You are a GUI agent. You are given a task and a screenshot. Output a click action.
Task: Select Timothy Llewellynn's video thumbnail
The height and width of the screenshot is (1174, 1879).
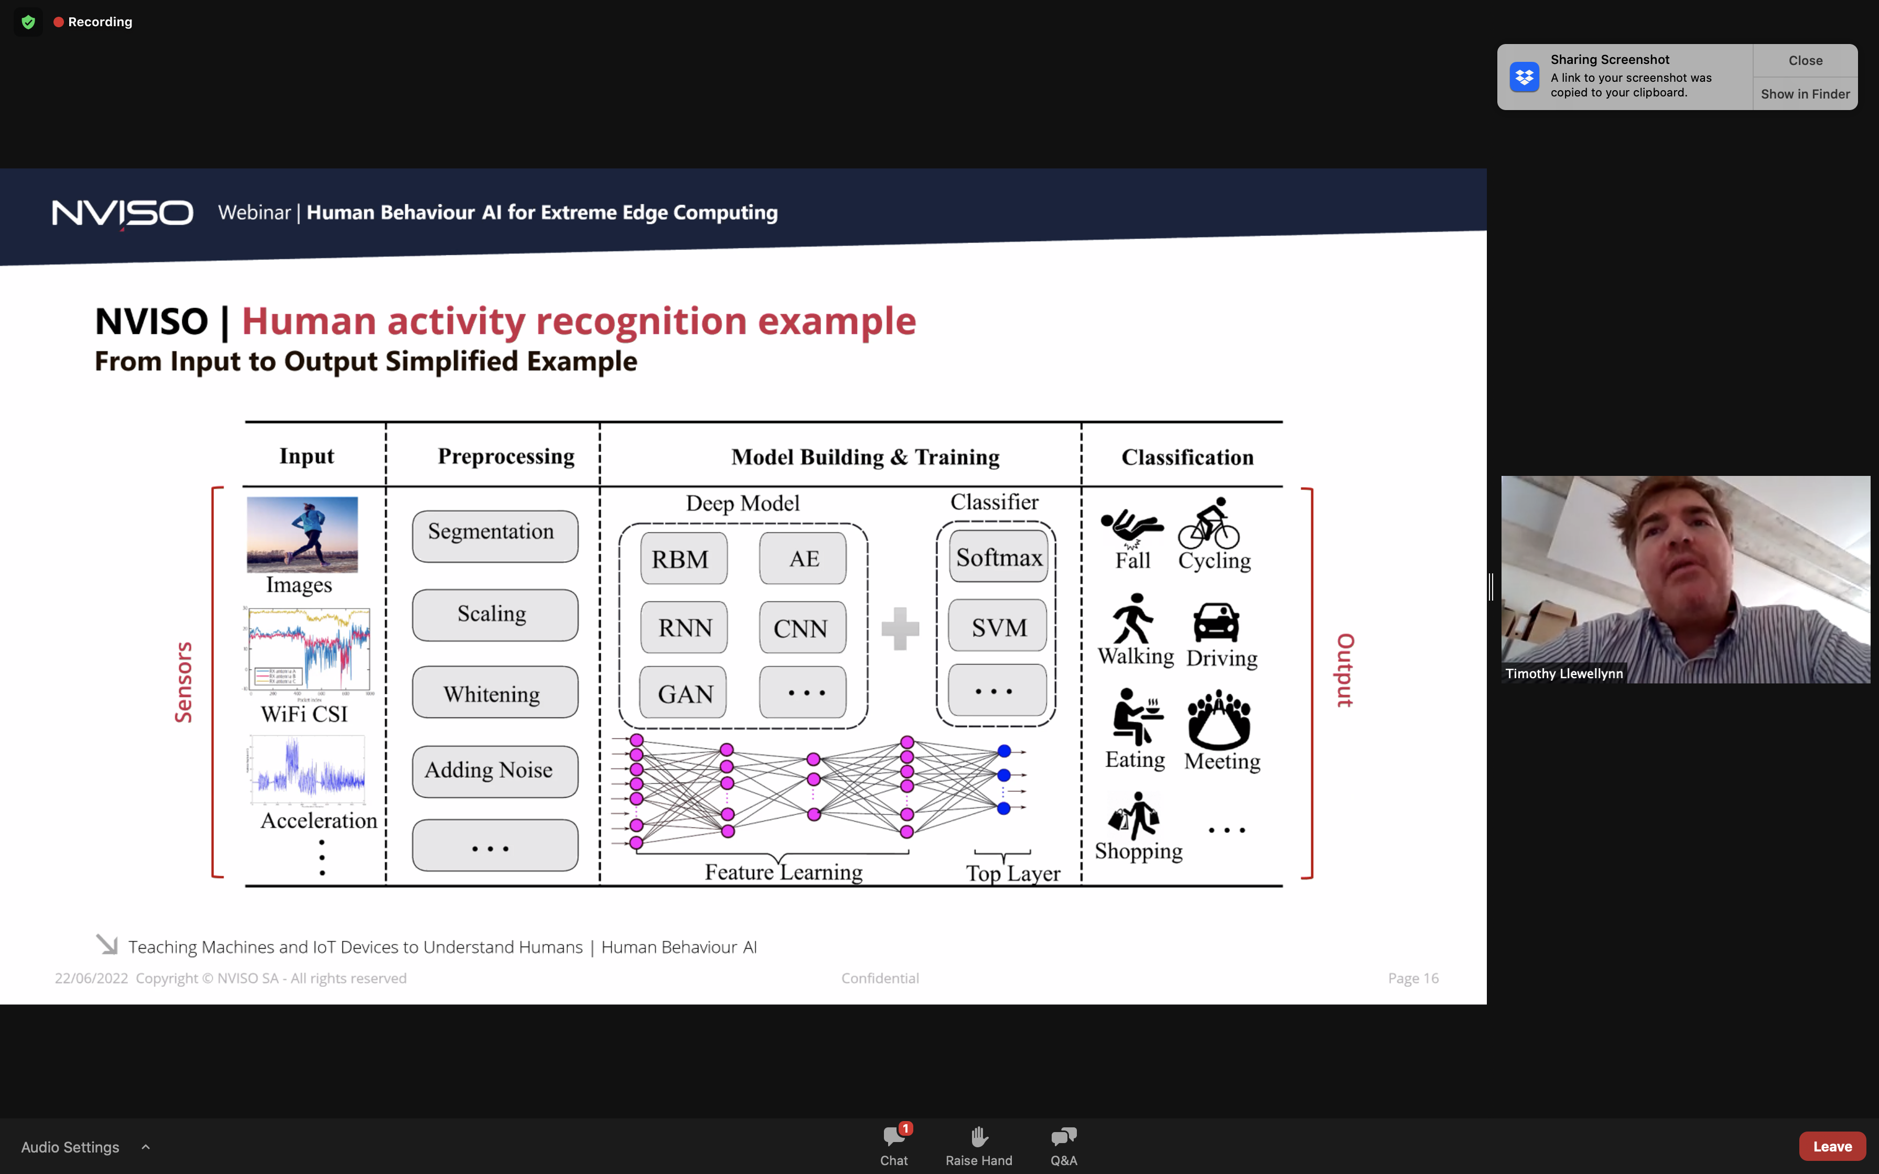(x=1685, y=579)
